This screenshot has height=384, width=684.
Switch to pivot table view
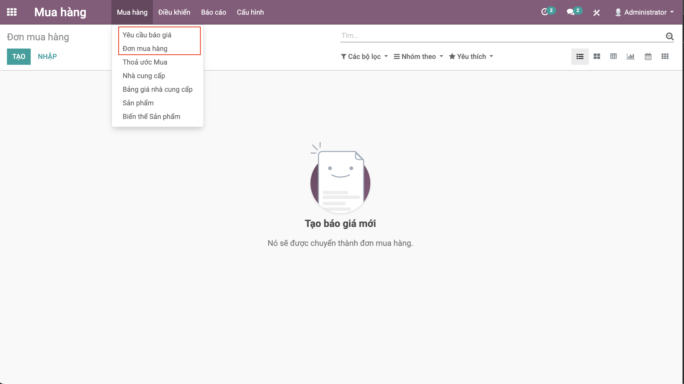pyautogui.click(x=613, y=57)
